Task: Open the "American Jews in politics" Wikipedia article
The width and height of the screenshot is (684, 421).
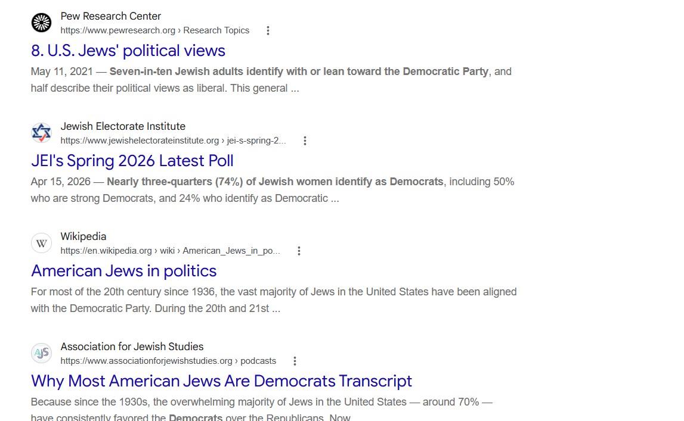Action: (123, 271)
